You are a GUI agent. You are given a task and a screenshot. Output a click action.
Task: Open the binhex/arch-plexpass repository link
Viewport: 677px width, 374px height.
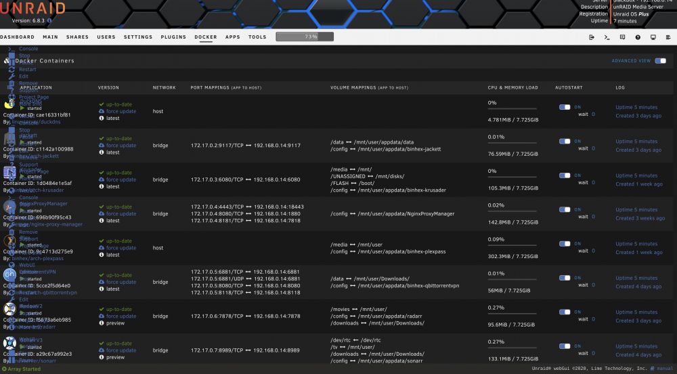point(37,259)
